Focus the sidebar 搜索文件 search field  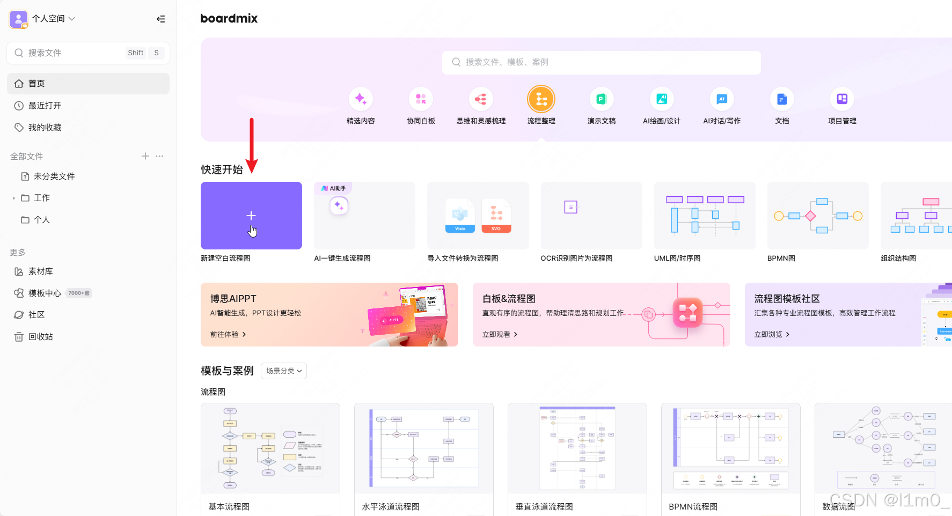pos(88,53)
